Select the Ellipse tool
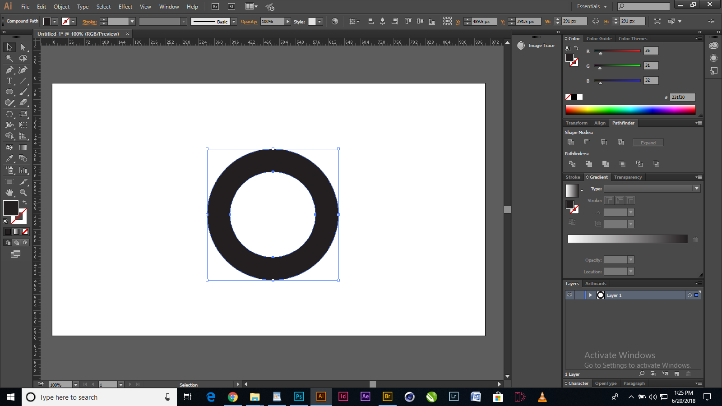Viewport: 722px width, 406px height. click(9, 92)
